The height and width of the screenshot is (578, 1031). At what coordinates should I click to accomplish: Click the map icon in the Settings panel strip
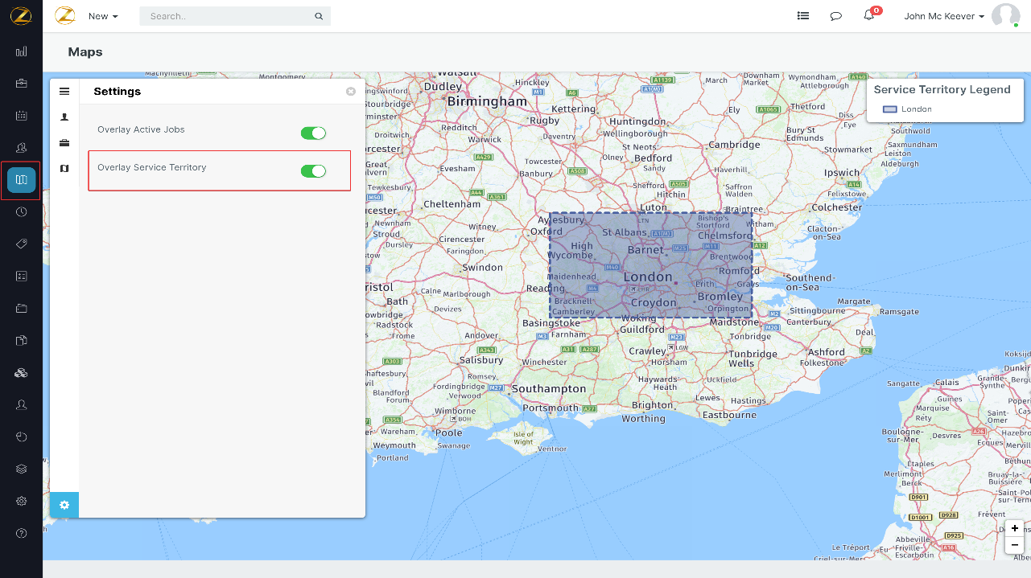[64, 168]
